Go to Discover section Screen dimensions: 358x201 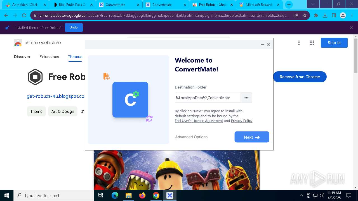22,57
